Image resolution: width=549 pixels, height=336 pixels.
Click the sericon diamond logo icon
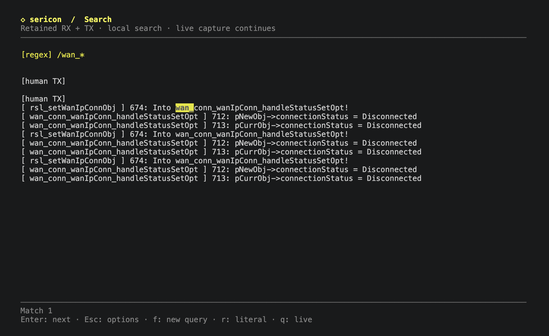pos(23,20)
